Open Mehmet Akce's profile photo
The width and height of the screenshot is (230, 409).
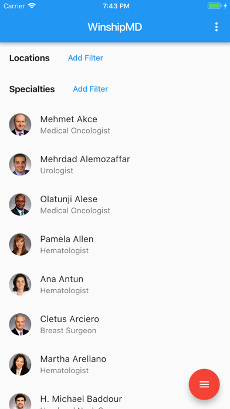[20, 125]
